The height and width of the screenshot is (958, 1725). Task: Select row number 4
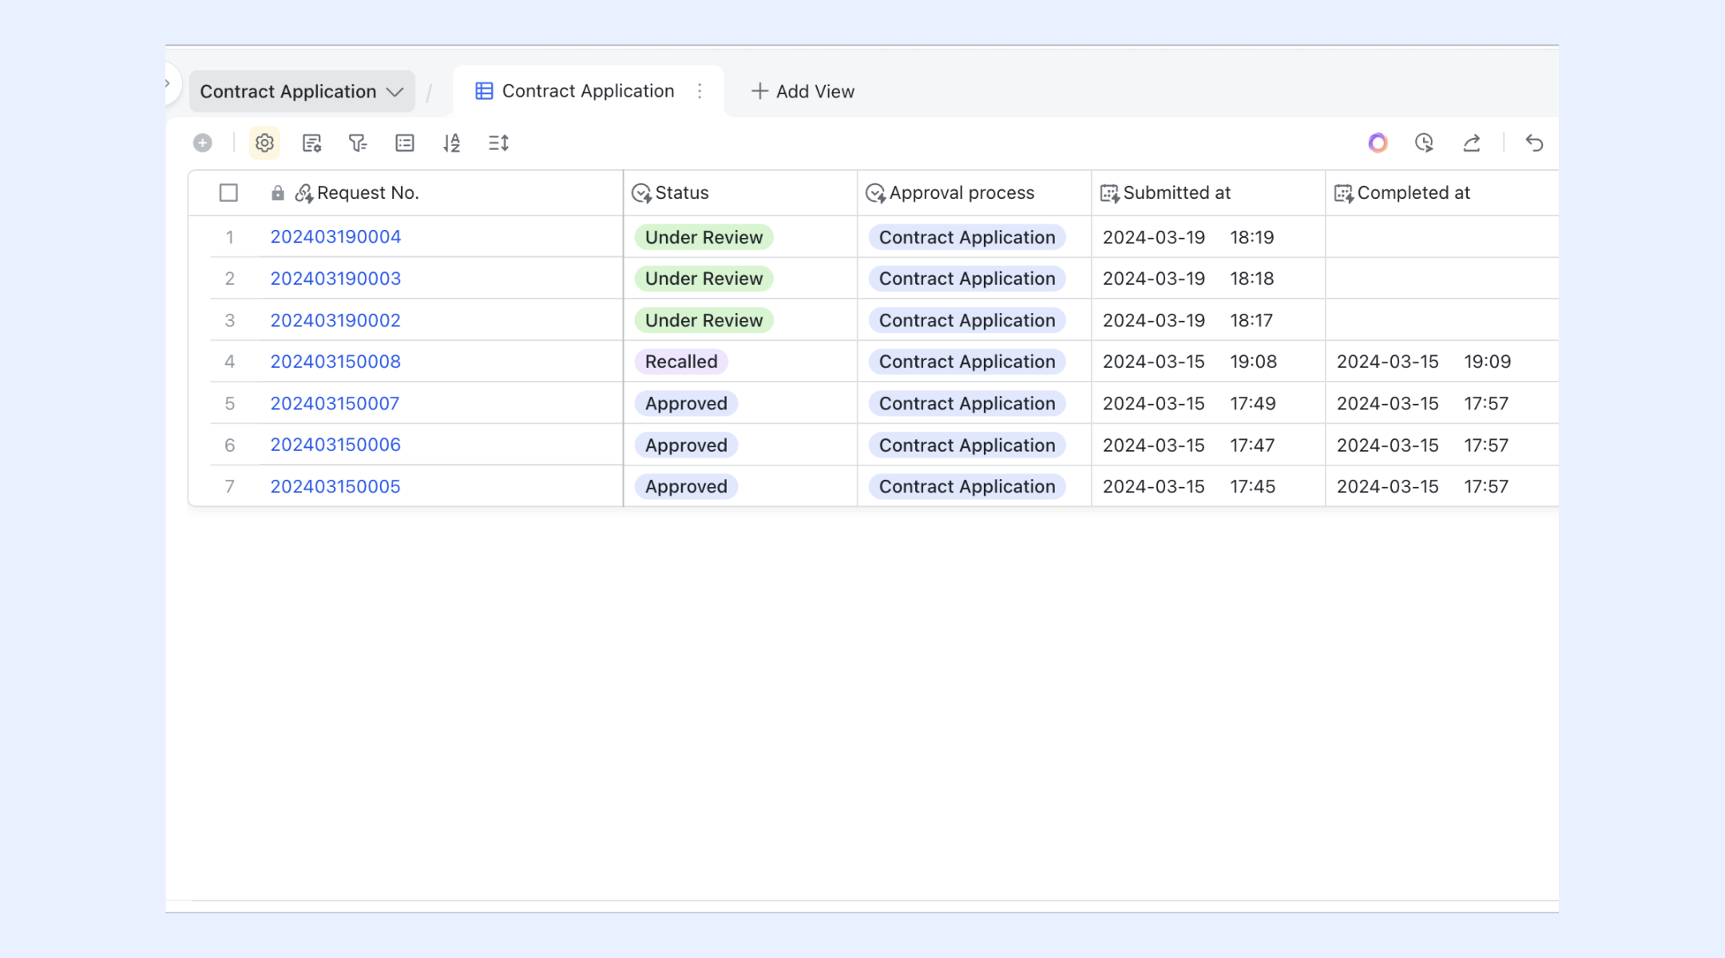(x=229, y=362)
